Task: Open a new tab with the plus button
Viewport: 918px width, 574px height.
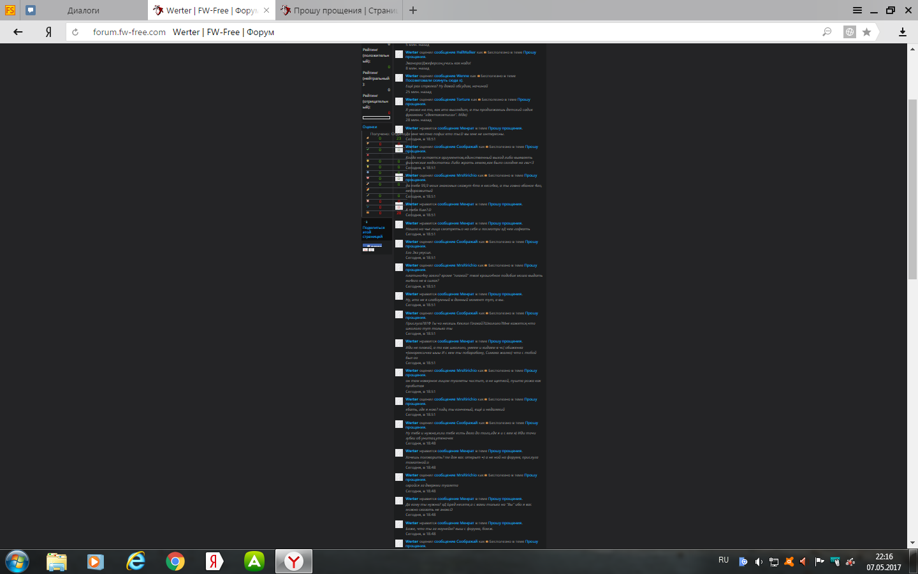Action: coord(413,10)
